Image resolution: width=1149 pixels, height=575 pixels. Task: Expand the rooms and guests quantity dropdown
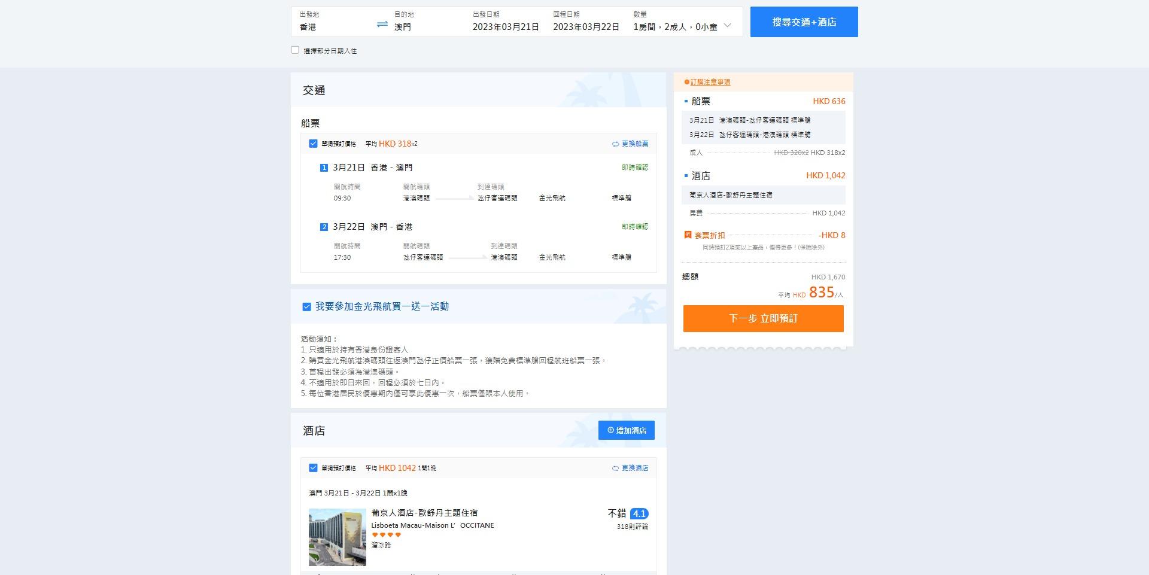point(727,26)
